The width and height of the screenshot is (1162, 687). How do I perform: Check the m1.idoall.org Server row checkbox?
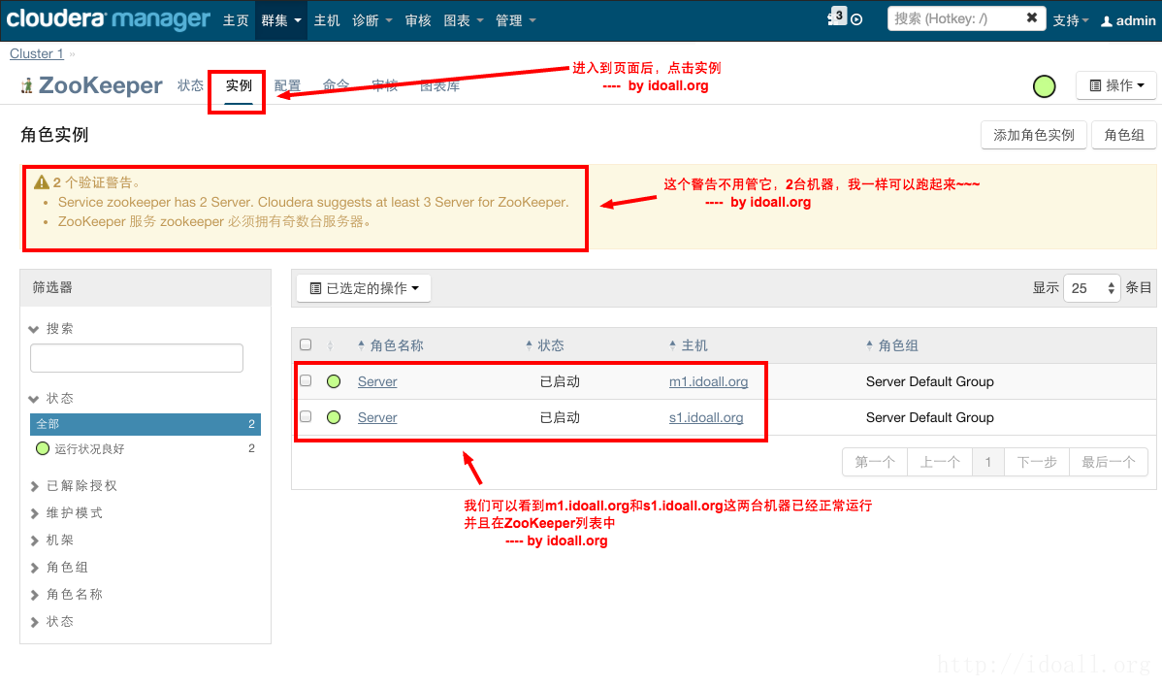pos(306,381)
